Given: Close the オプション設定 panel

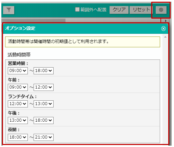Looking at the screenshot, I should pos(163,28).
